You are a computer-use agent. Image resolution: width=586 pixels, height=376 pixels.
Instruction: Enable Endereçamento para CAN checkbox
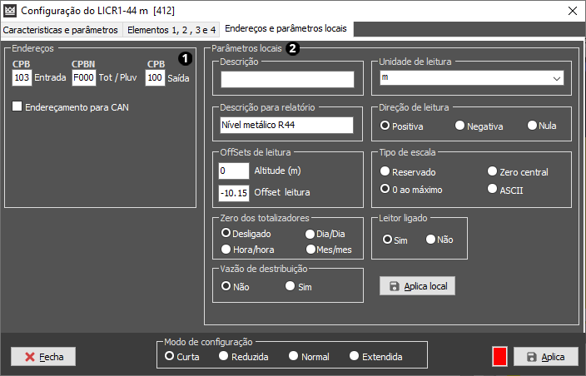17,106
